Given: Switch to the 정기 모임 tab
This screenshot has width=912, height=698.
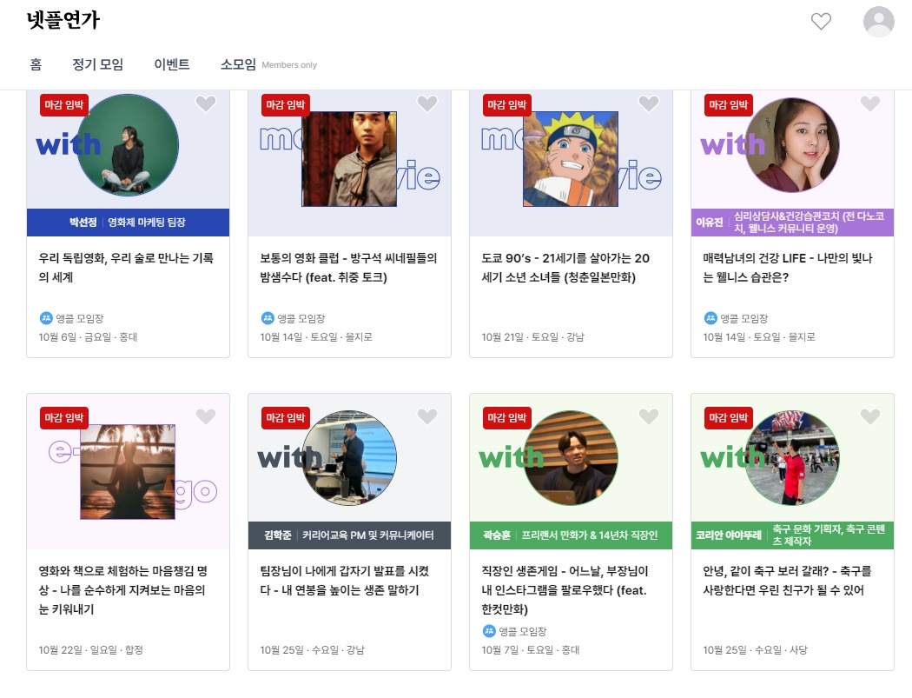Looking at the screenshot, I should [96, 64].
